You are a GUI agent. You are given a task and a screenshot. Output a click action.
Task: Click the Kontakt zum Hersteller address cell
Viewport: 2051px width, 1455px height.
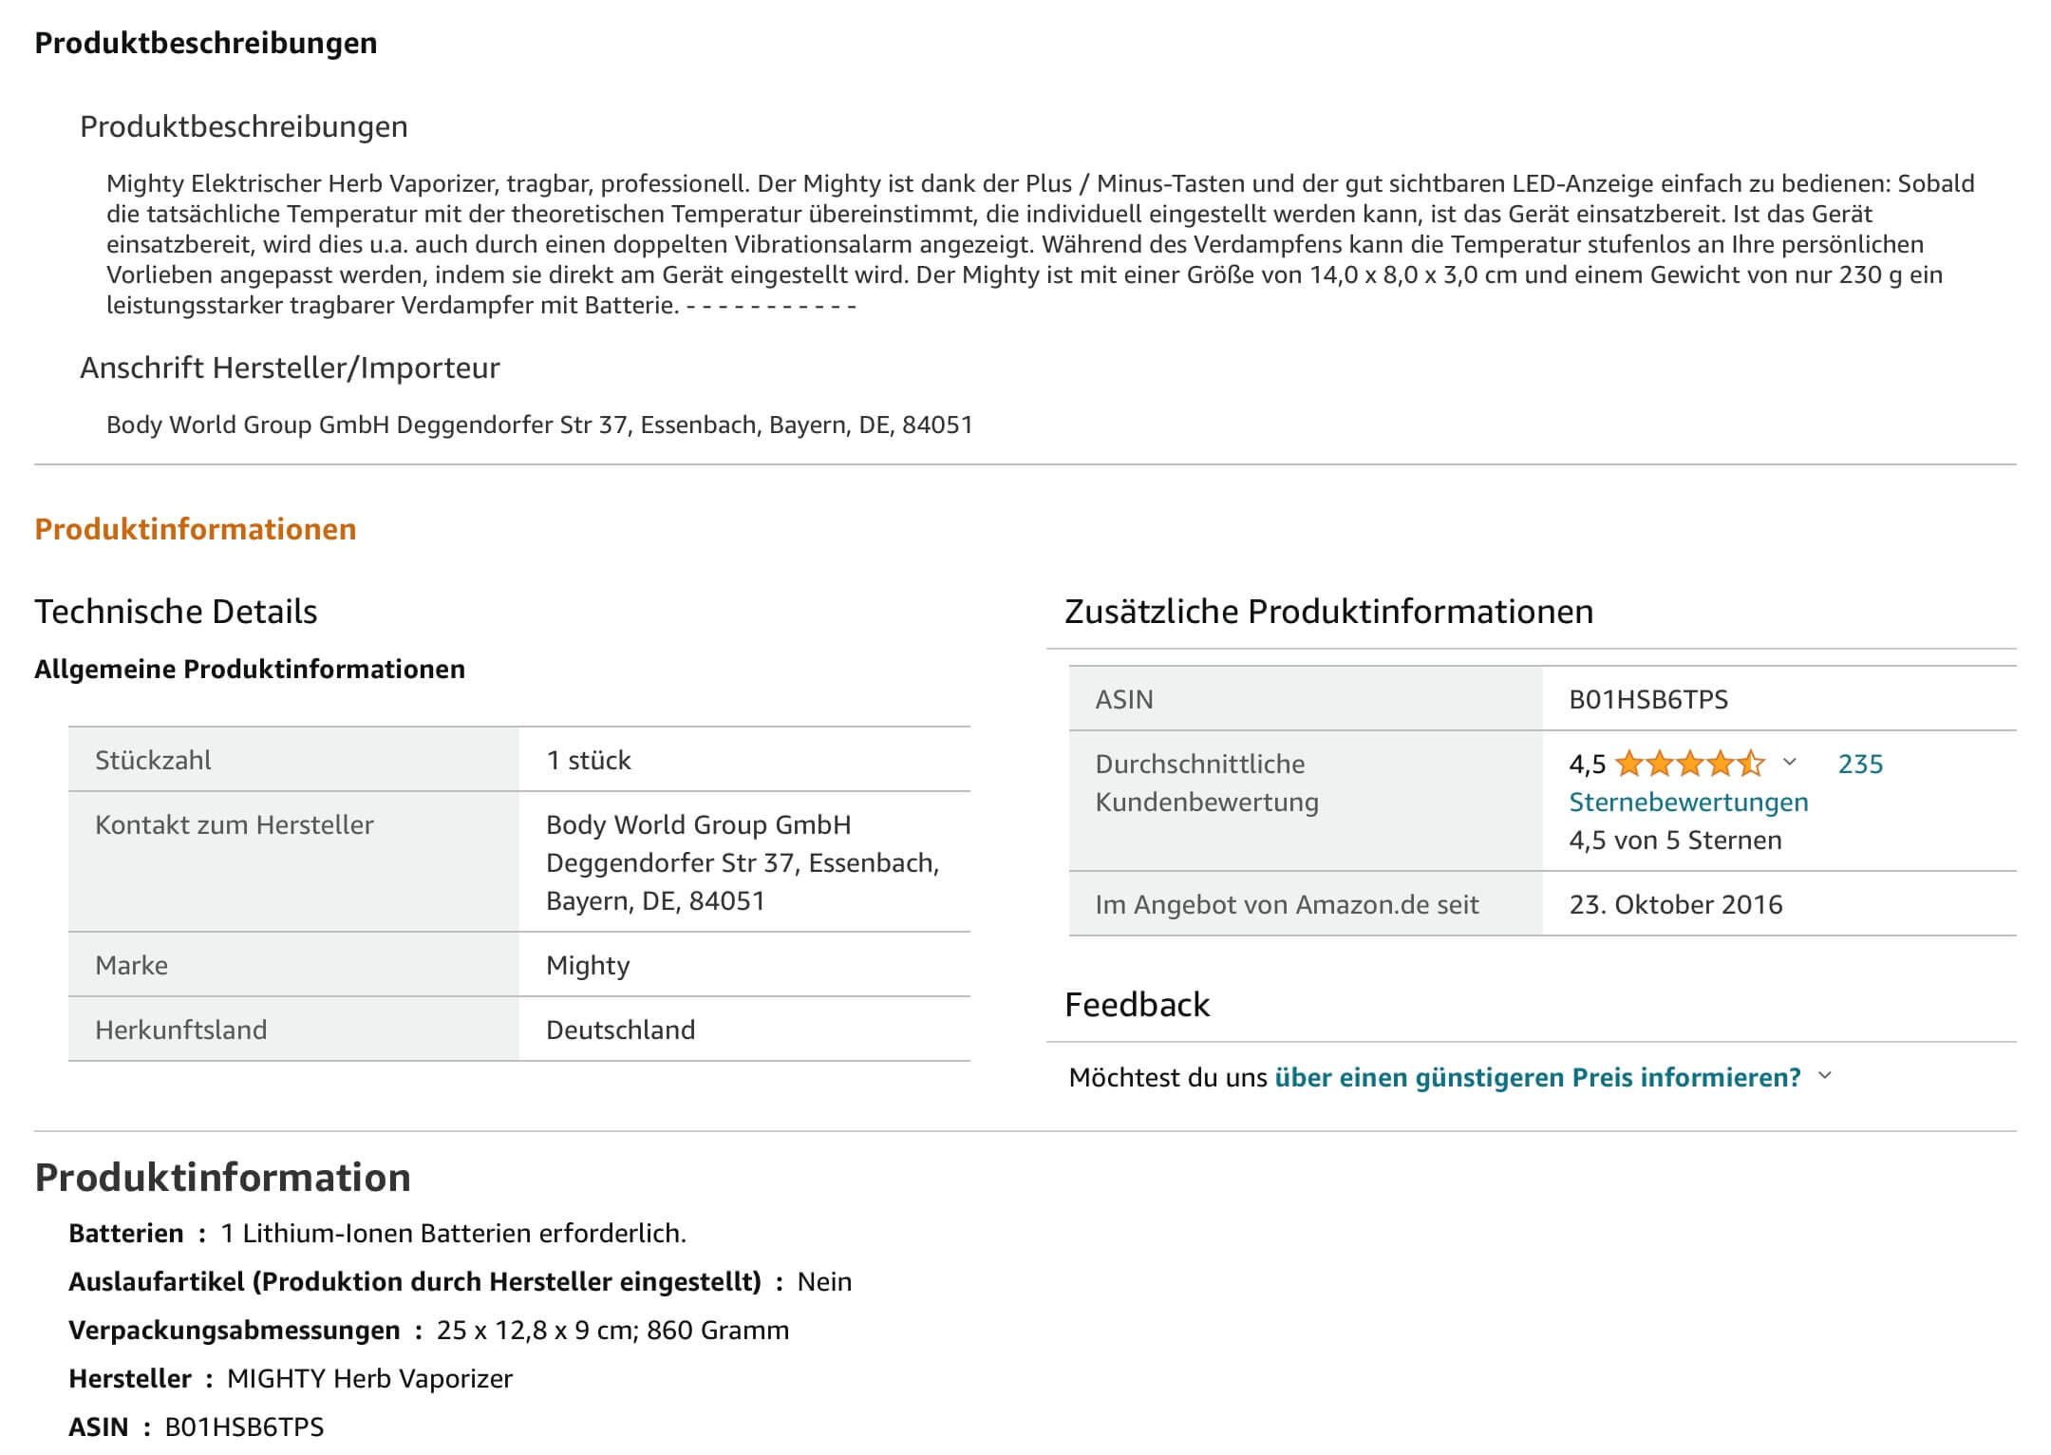(743, 862)
